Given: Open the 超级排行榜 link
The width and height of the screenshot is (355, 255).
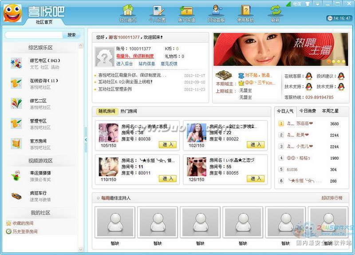Looking at the screenshot, I should click(331, 198).
